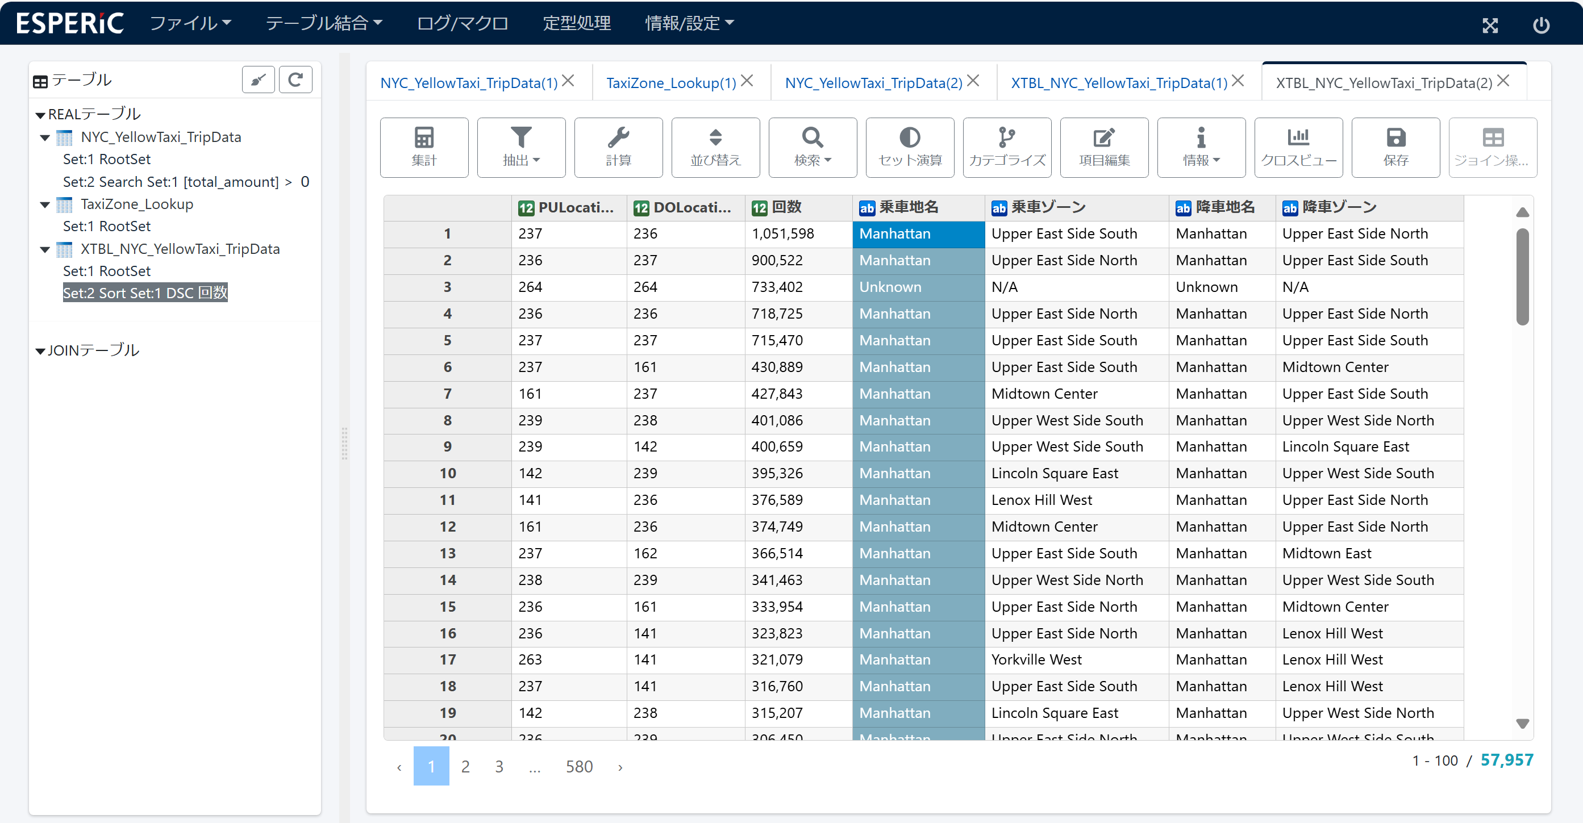Open the テーブル結合 menu
This screenshot has height=823, width=1583.
(323, 23)
